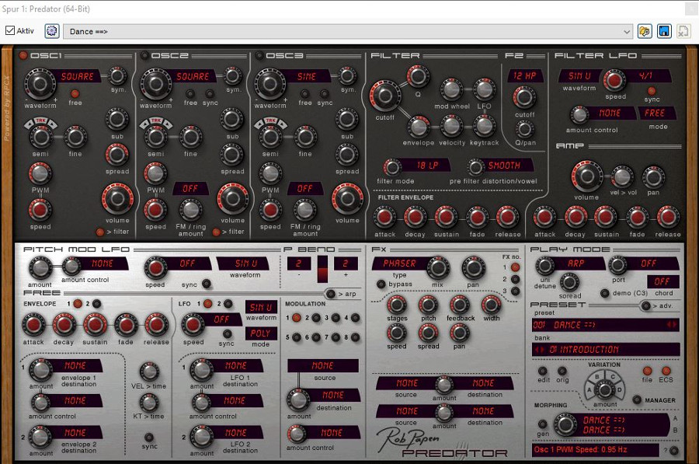Enable the OSC2 sync LED
The width and height of the screenshot is (699, 464).
point(210,94)
